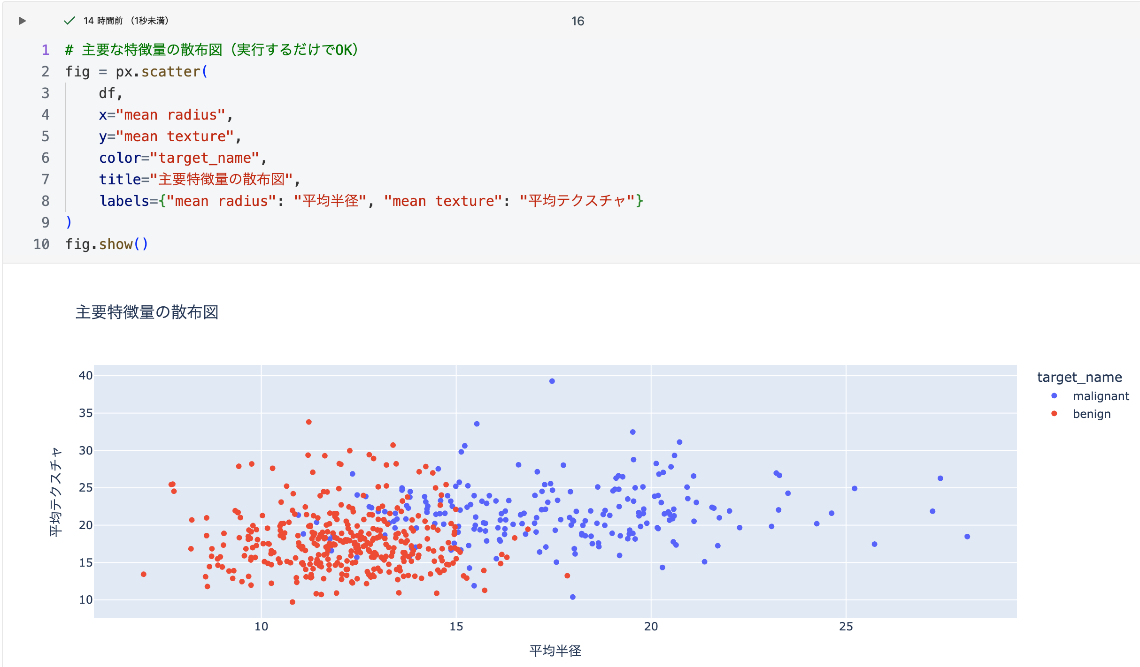This screenshot has height=667, width=1140.
Task: Place cursor on fig.show() code line
Action: click(x=107, y=244)
